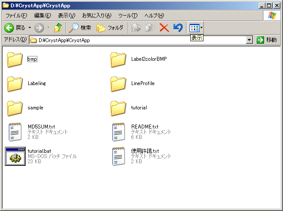
Task: Open the 表示(V) menu
Action: point(67,16)
